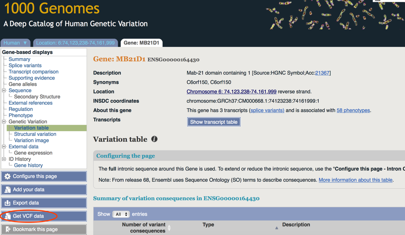Open the Chromosome 6: 74,123,238-74,161,999 link
Screen dimensions: 405x235
[x=231, y=92]
